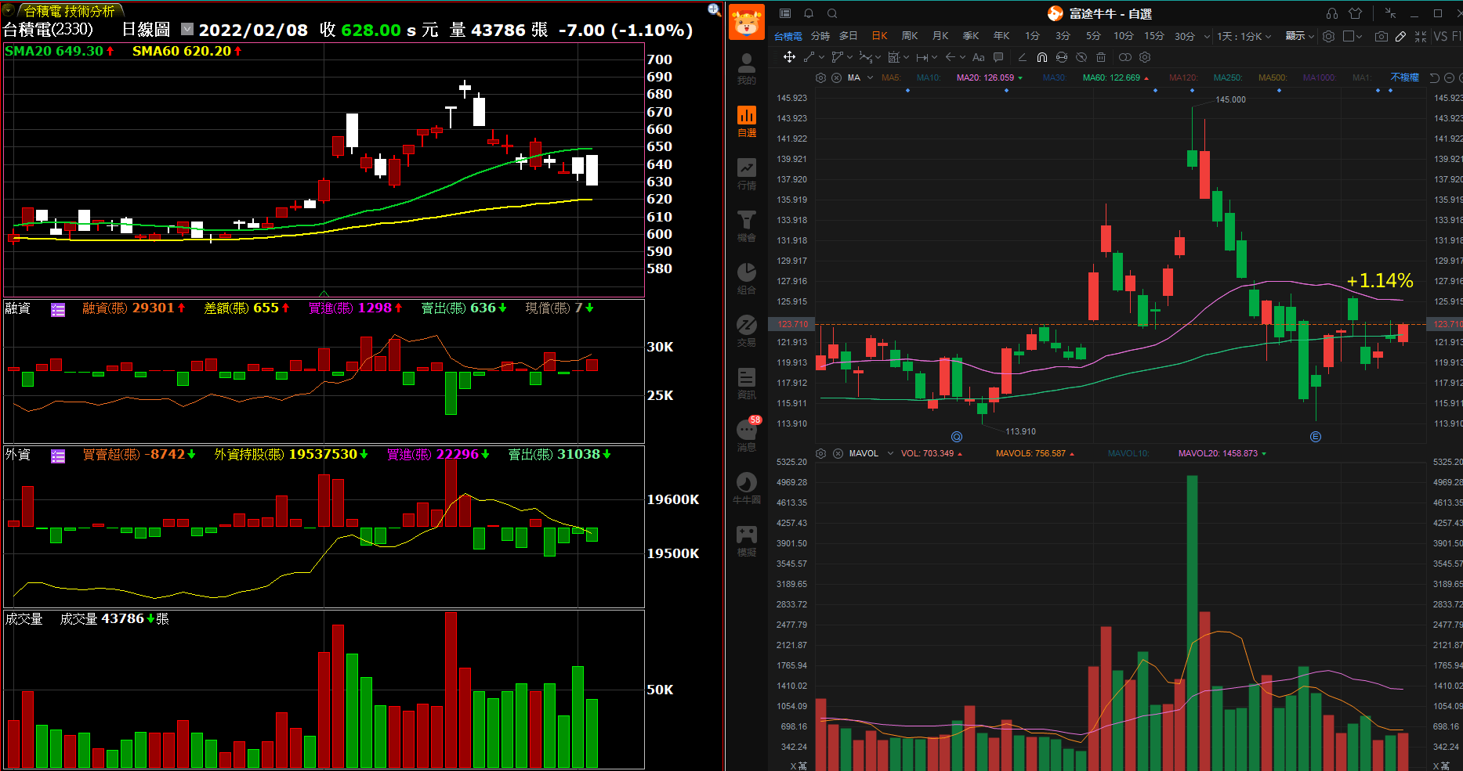Select the angle line drawing tool
Viewport: 1463px width, 771px height.
pos(1022,57)
